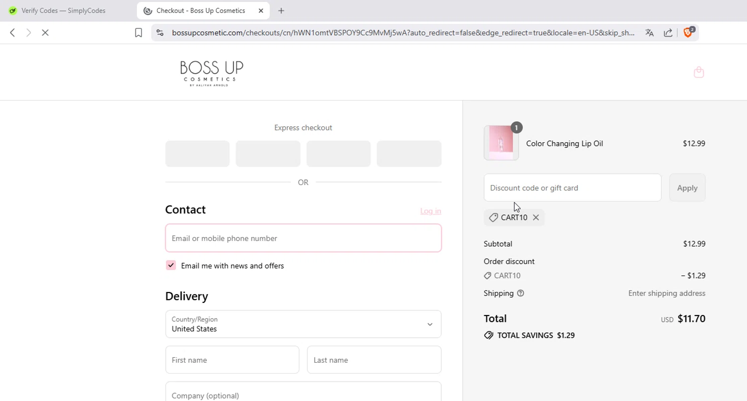Viewport: 747px width, 401px height.
Task: Bookmark this page with bookmark icon
Action: (x=138, y=33)
